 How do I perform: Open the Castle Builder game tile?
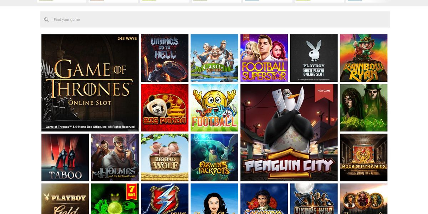point(214,58)
